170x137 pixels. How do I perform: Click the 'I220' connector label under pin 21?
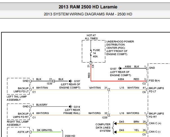[x=50, y=84]
